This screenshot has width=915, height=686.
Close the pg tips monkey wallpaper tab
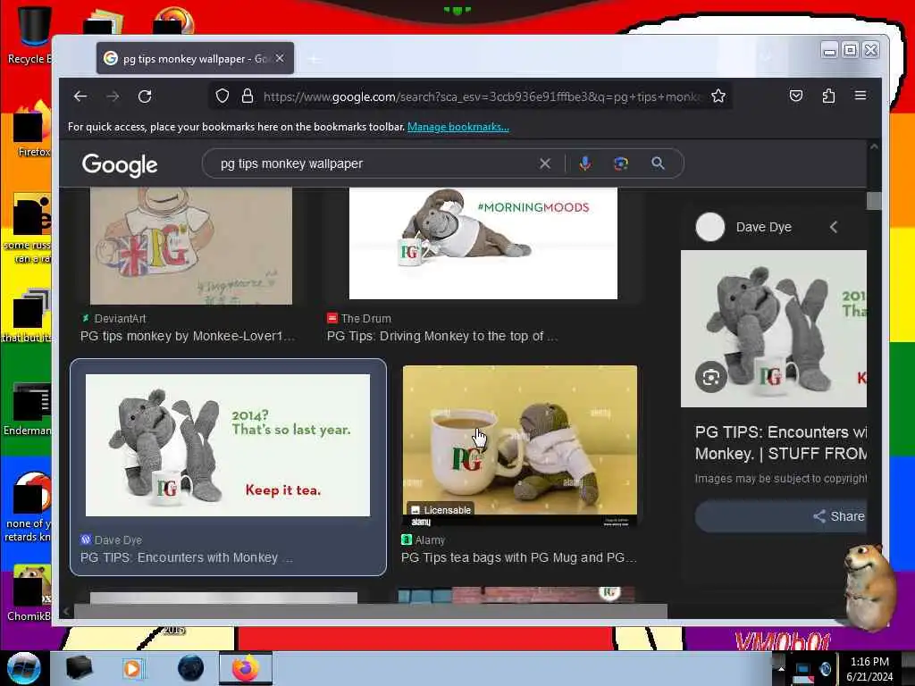[x=280, y=58]
